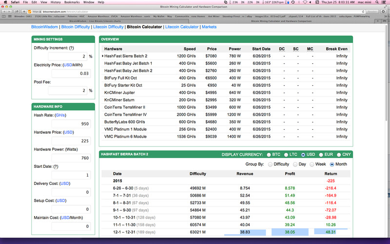Select the HashFast Sierra Batch 2 row
390x244 pixels.
tap(226, 56)
